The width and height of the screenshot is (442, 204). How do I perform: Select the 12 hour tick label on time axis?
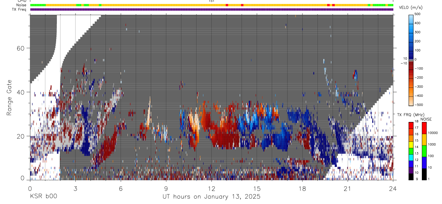pos(211,189)
